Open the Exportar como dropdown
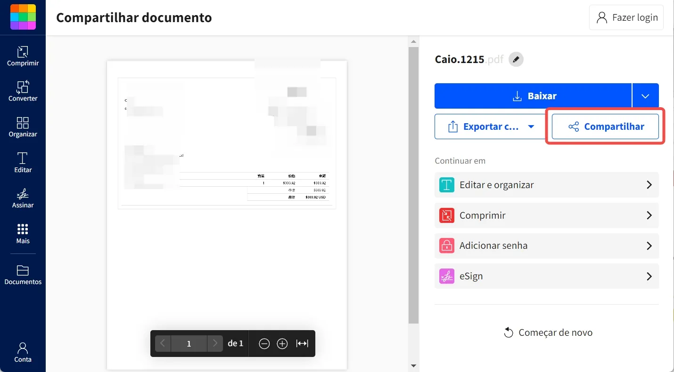 490,127
